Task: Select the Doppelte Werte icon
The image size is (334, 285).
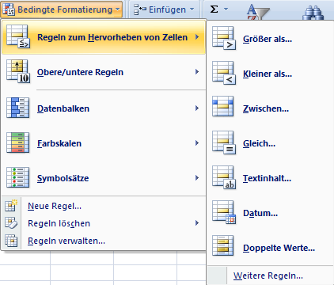Action: 223,245
